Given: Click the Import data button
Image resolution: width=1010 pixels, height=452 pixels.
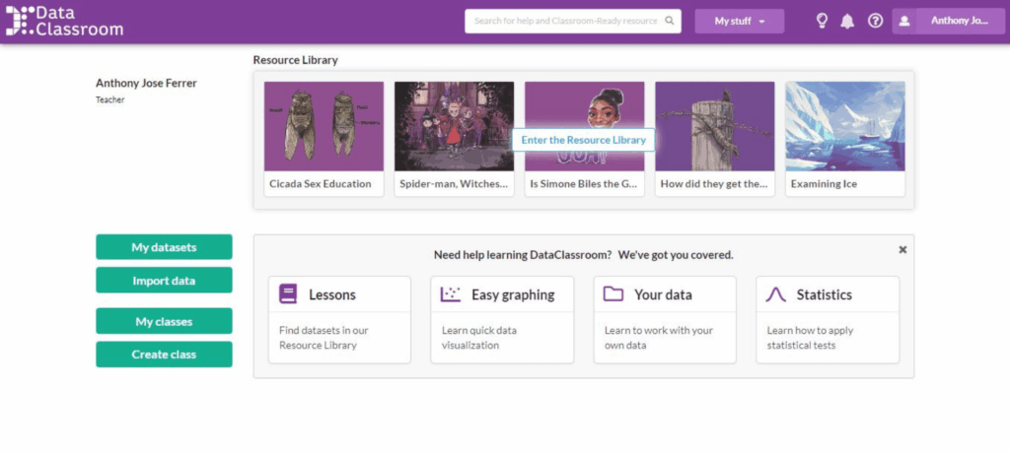Looking at the screenshot, I should pos(165,281).
